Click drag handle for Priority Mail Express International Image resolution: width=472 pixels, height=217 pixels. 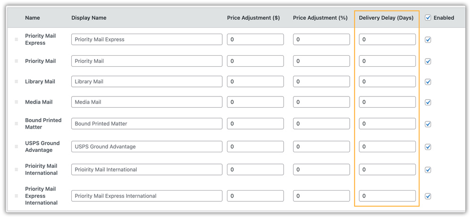tap(17, 196)
